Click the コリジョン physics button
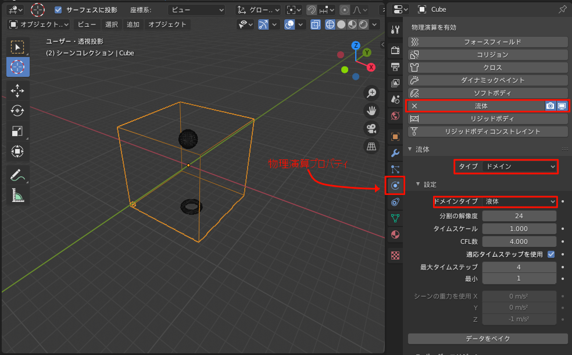 point(488,55)
